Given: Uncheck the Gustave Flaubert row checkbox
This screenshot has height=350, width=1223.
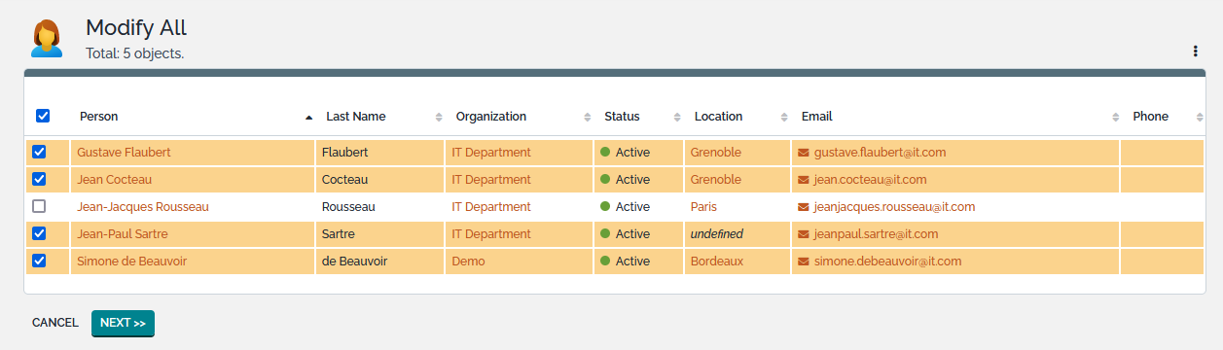Looking at the screenshot, I should point(39,152).
